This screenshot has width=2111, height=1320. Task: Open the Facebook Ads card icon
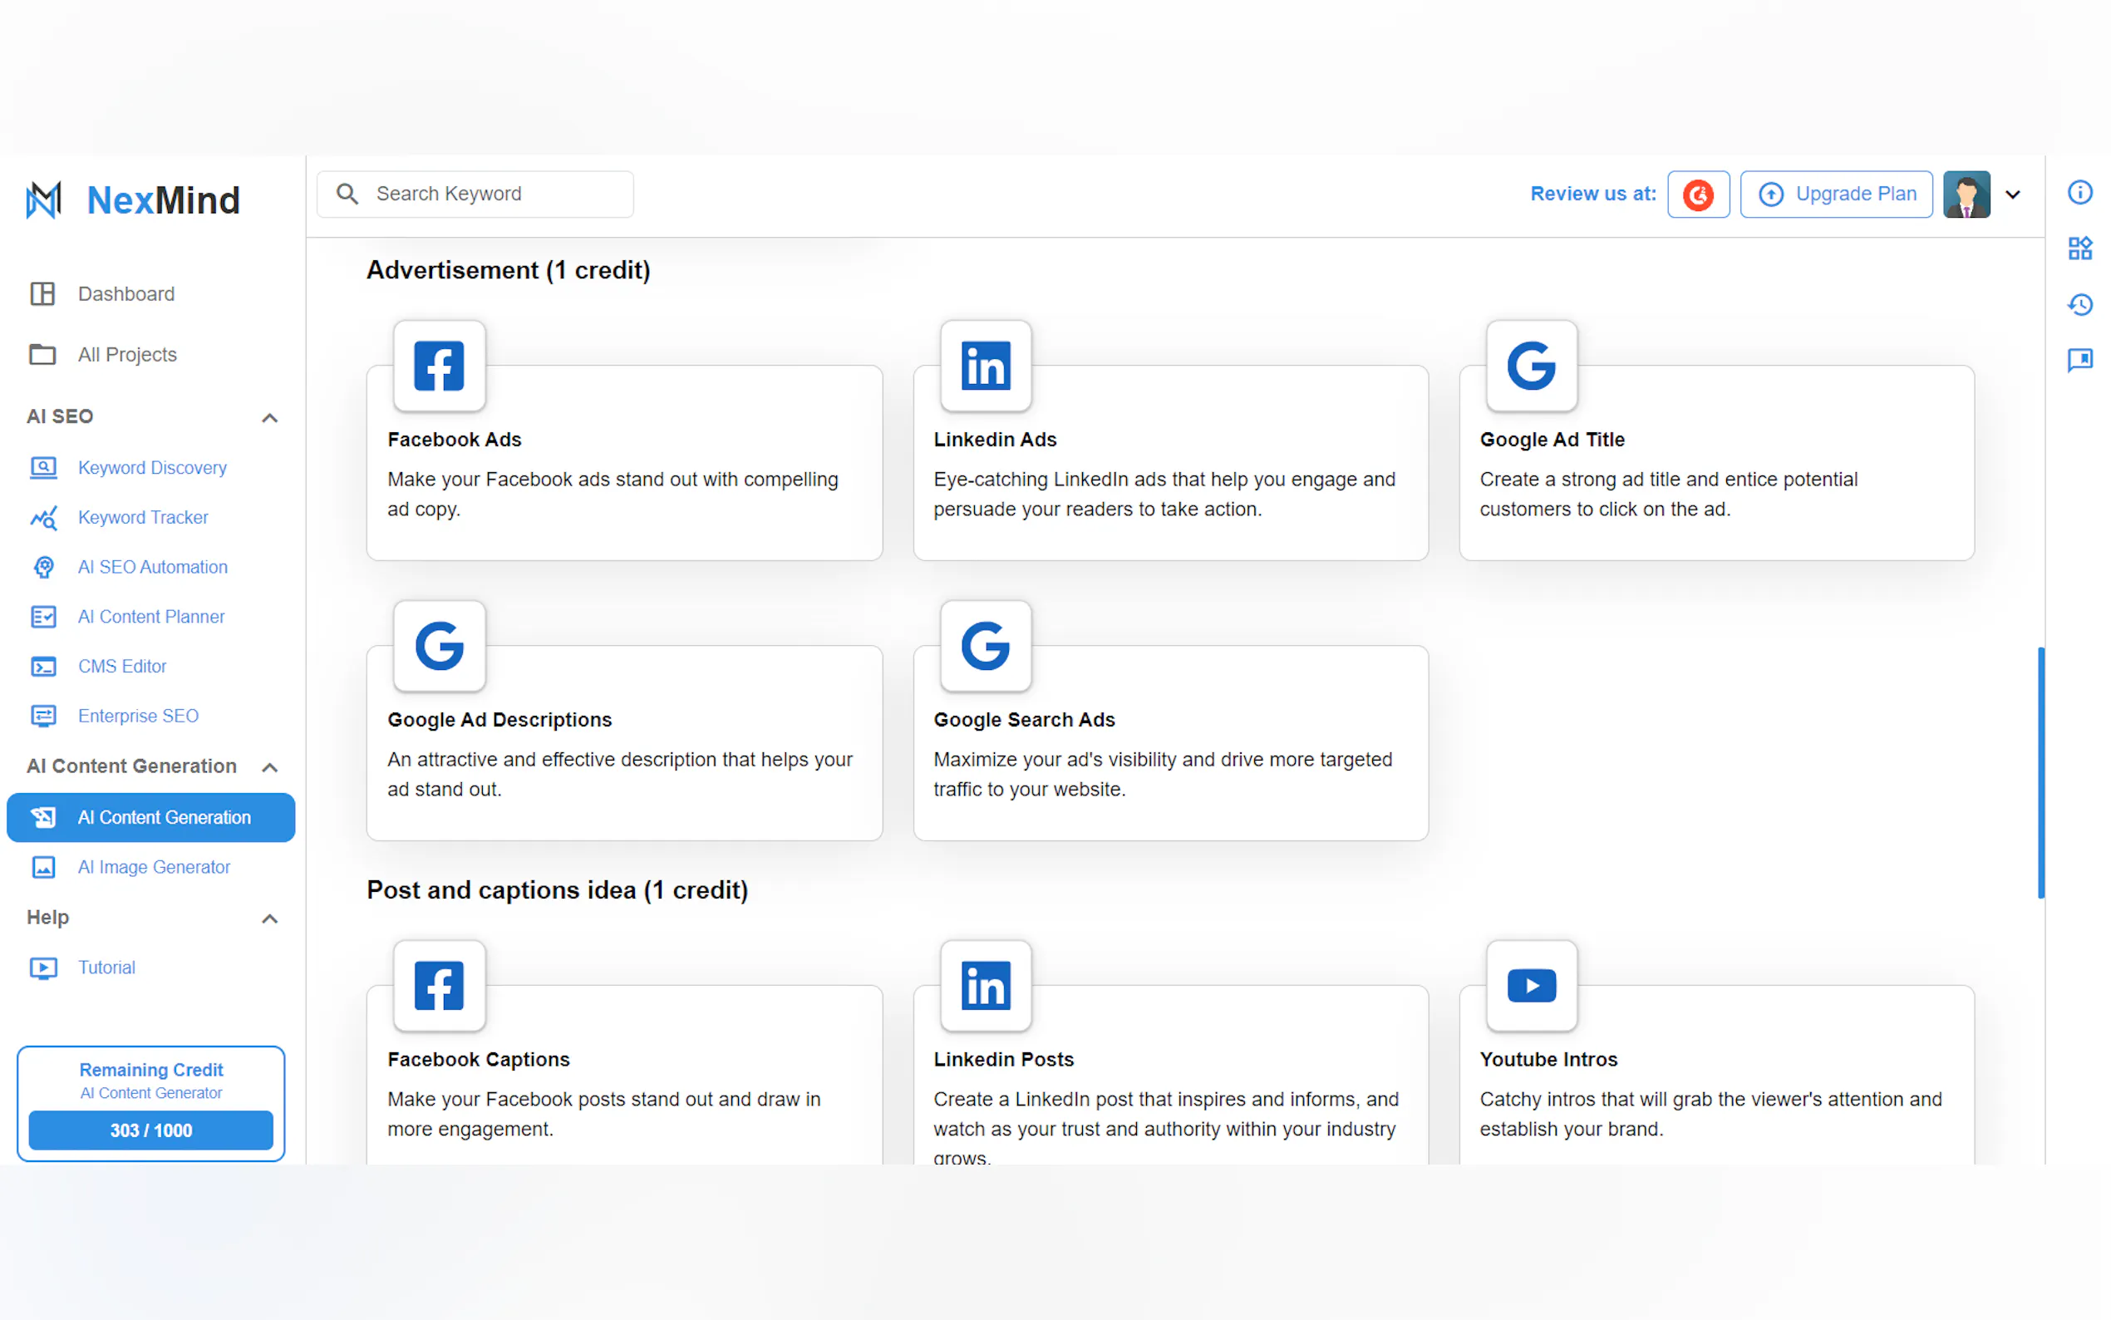coord(439,366)
